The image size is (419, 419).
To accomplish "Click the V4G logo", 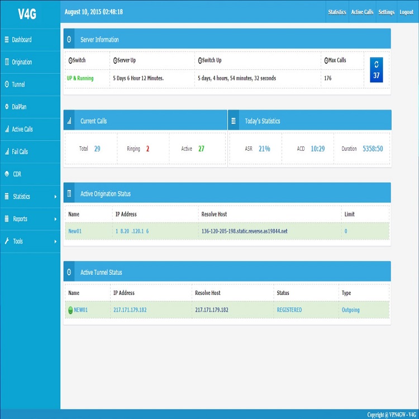I will (x=27, y=15).
